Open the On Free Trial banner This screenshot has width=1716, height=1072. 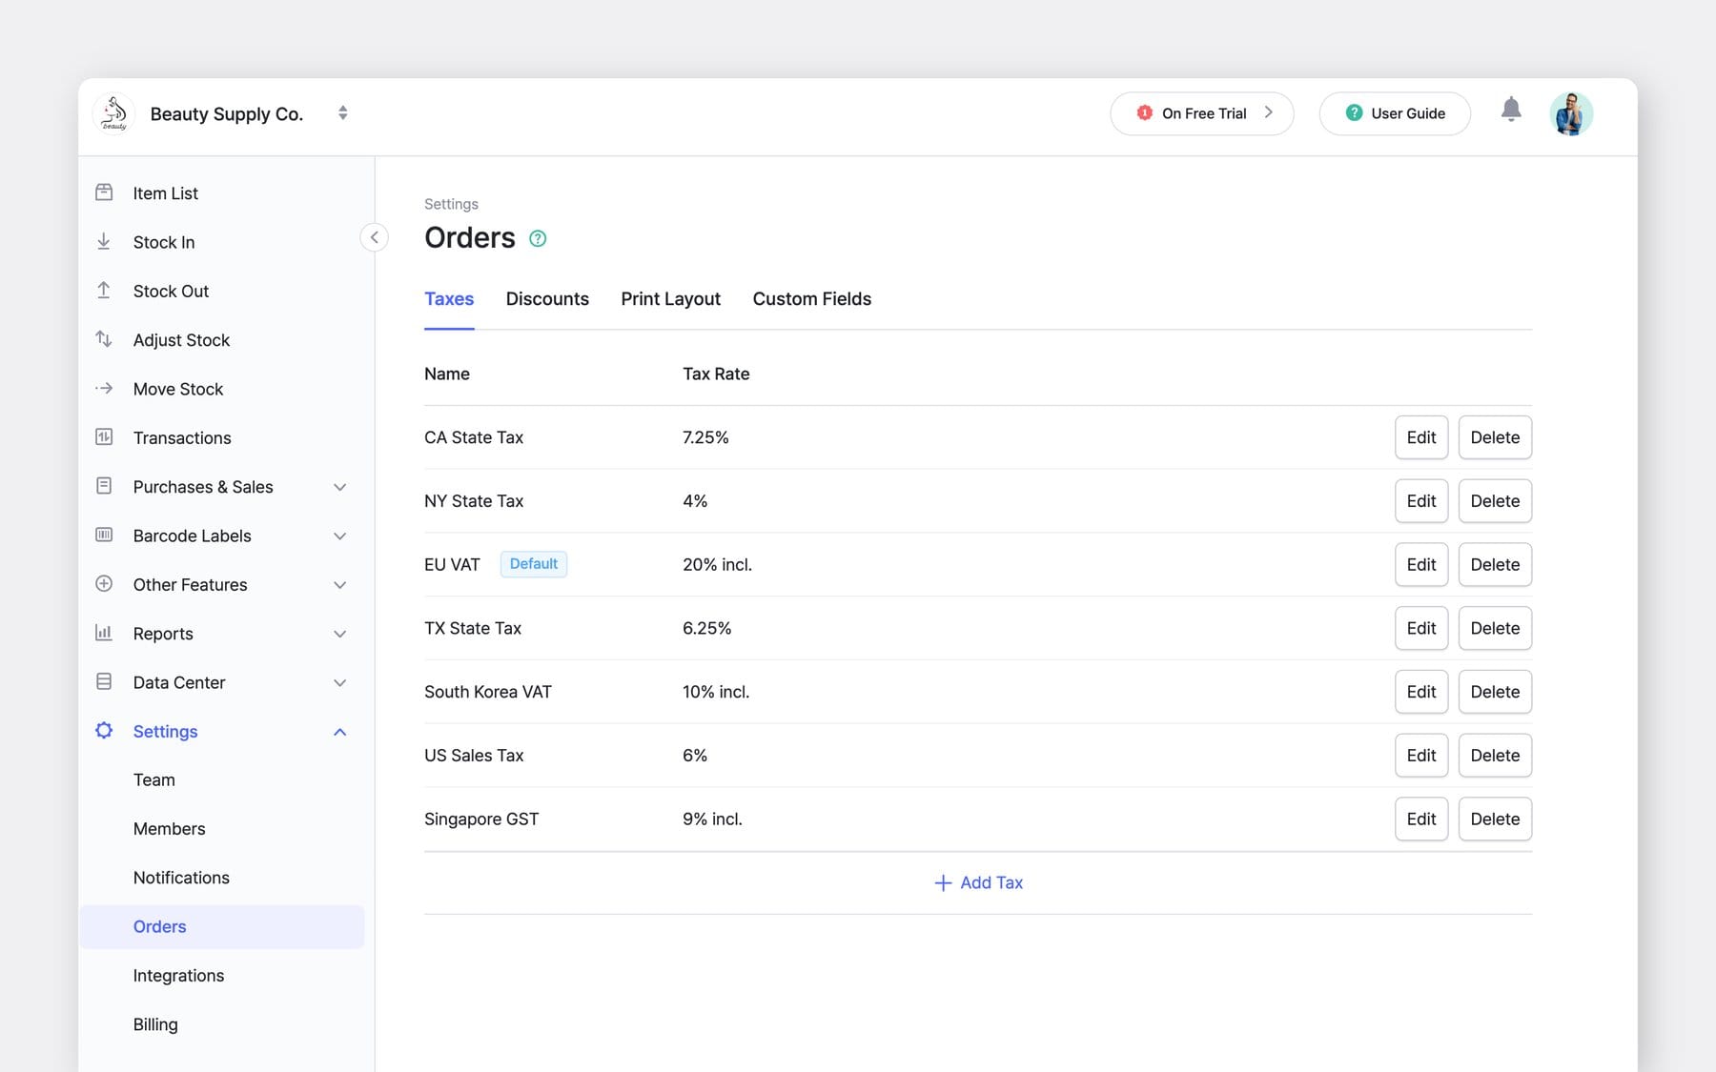pyautogui.click(x=1201, y=112)
